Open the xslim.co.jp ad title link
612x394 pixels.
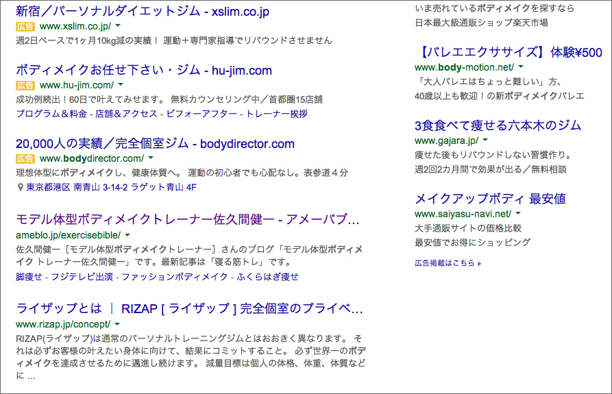point(143,11)
